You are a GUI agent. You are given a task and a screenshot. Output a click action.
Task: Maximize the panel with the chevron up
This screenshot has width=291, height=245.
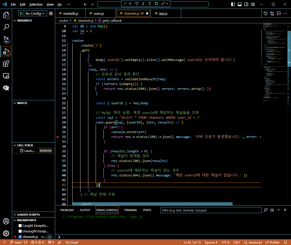[279, 210]
